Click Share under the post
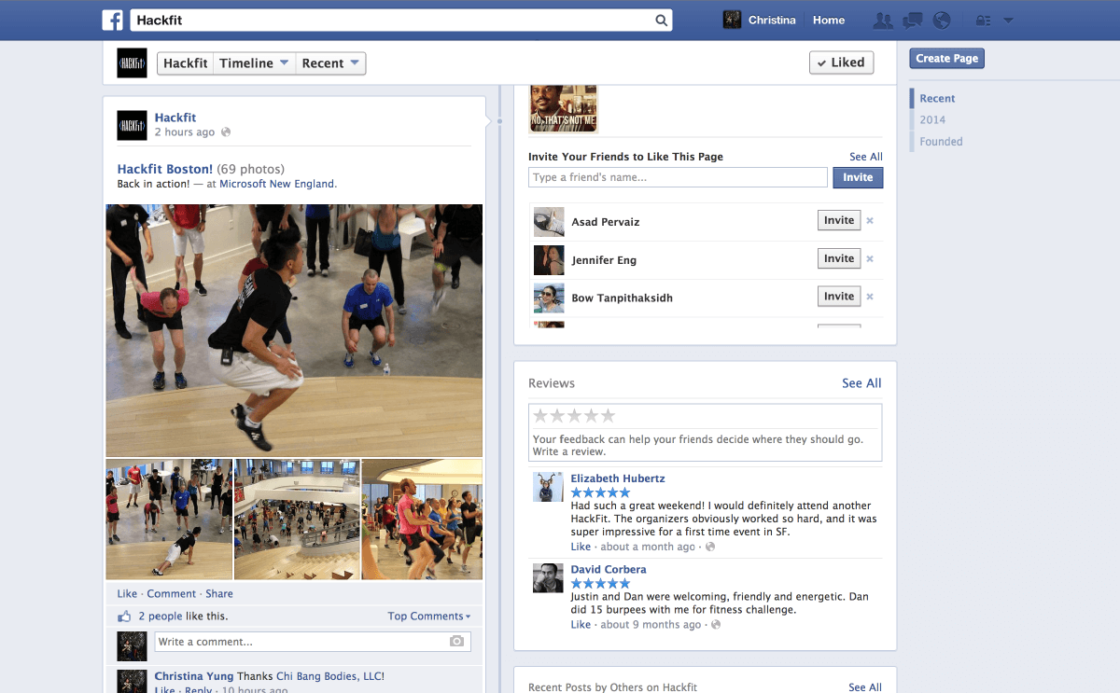1120x693 pixels. tap(219, 594)
